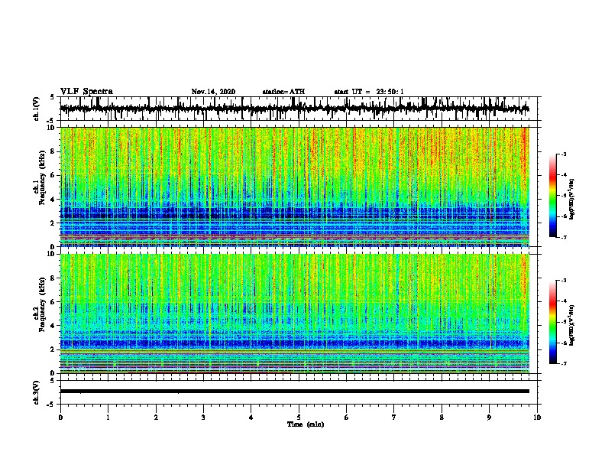The height and width of the screenshot is (468, 605).
Task: Click the '-3' value on ch.1 color bar
Action: tap(564, 154)
